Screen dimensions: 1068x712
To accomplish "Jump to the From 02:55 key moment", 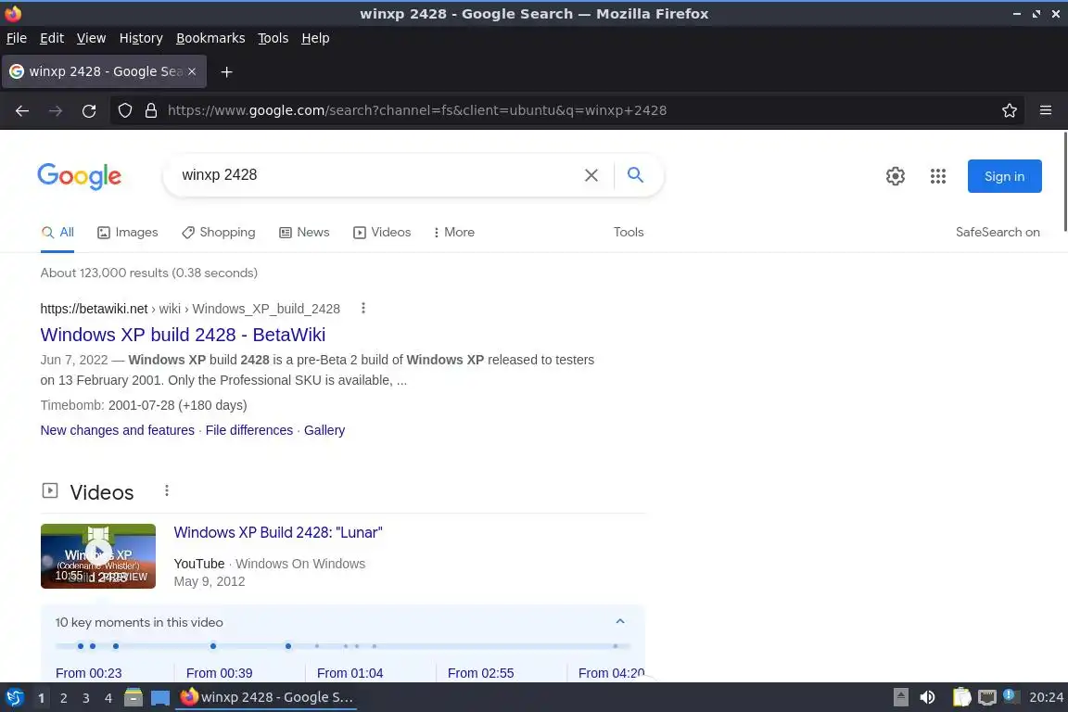I will coord(481,673).
